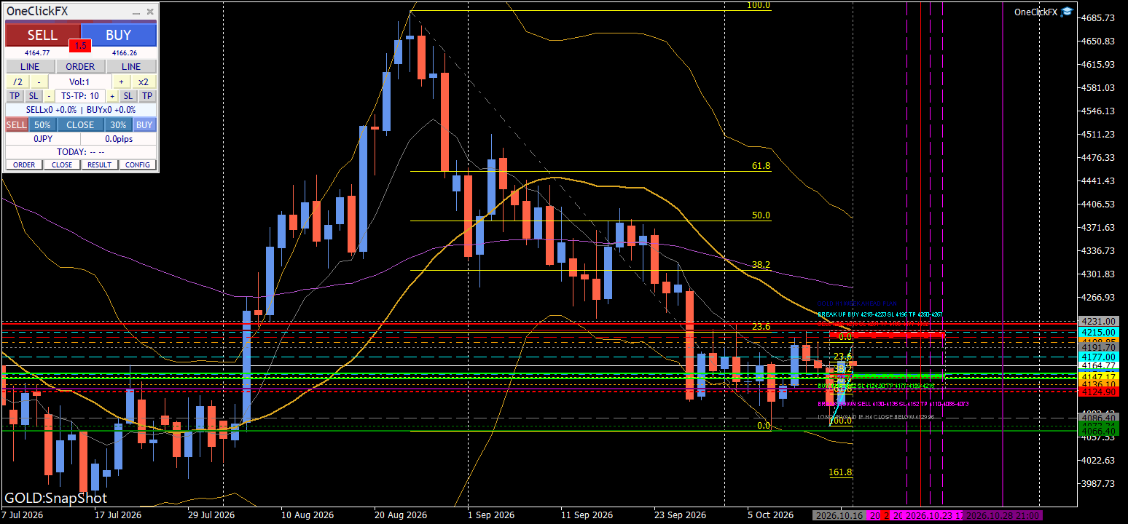Decrease volume with minus beside Vol:1
1128x524 pixels.
click(39, 82)
